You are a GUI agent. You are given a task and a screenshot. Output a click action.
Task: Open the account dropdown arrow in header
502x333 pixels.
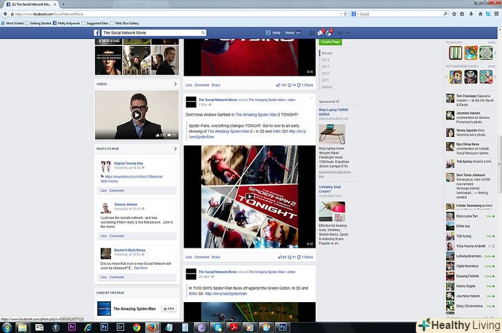(348, 33)
